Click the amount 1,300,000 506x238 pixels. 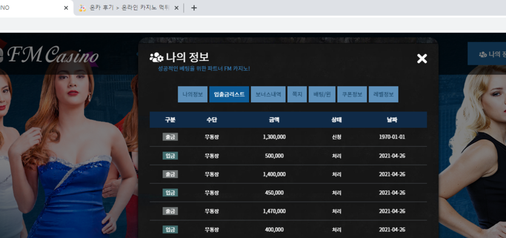click(x=275, y=137)
